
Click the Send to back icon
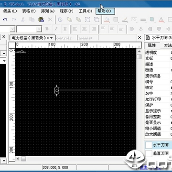(x=78, y=20)
